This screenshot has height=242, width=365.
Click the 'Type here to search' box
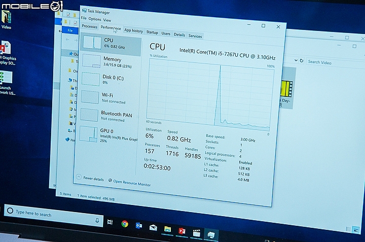[x=54, y=215]
